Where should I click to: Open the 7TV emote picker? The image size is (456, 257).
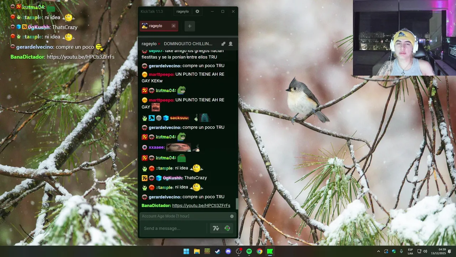(216, 228)
